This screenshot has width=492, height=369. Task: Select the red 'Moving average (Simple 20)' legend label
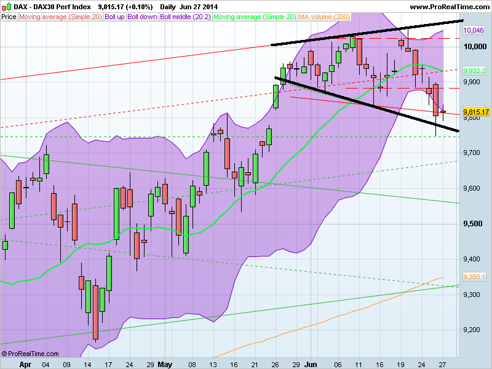60,17
